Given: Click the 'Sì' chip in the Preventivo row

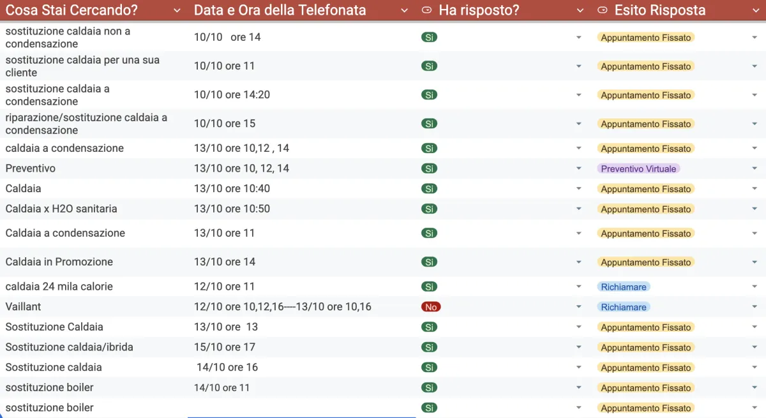Looking at the screenshot, I should pos(429,168).
